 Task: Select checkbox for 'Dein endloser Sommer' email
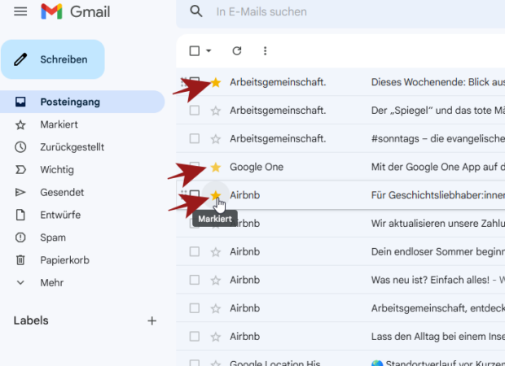pos(195,251)
